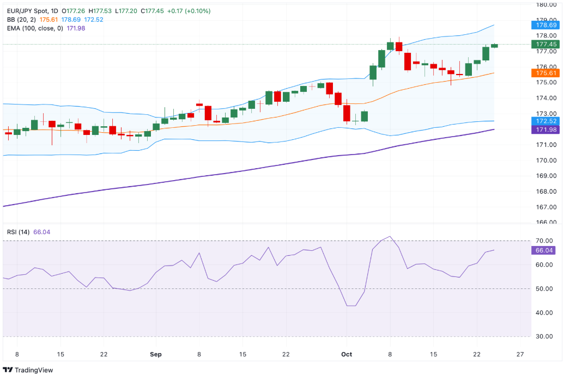564x376 pixels.
Task: Click the TradingView brand name text
Action: [x=34, y=370]
